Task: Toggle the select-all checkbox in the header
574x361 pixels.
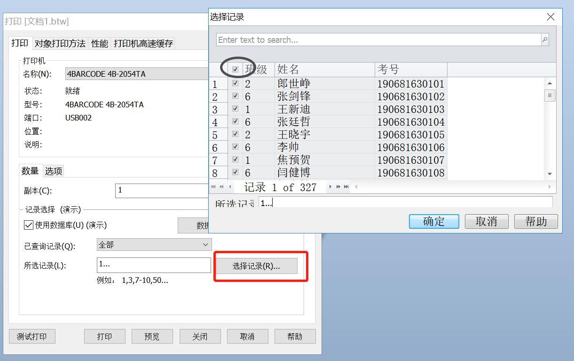Action: 234,69
